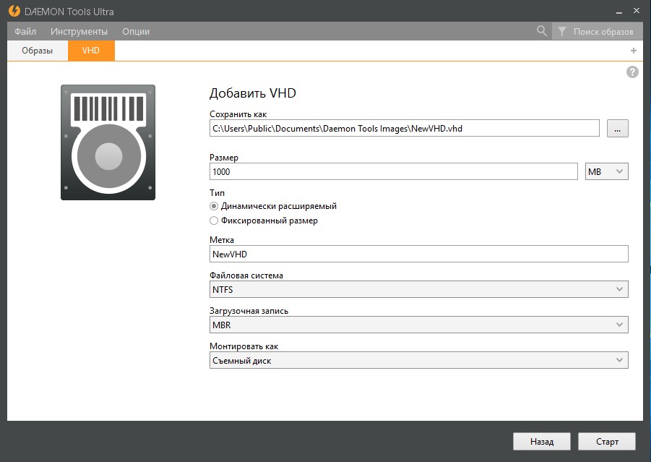Add a new tab with plus icon
Viewport: 651px width, 462px height.
tap(634, 51)
